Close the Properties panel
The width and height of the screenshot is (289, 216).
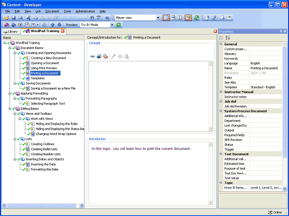(x=285, y=31)
